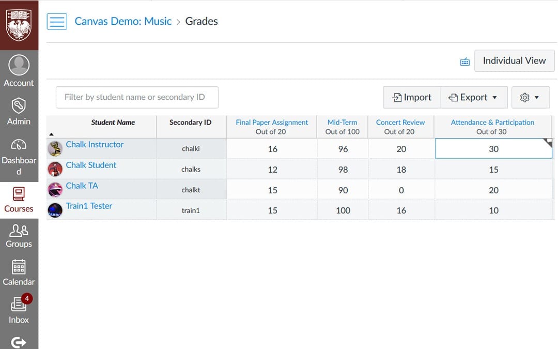Image resolution: width=558 pixels, height=349 pixels.
Task: Select Chalk Instructor's Final Paper grade 16
Action: coord(272,148)
